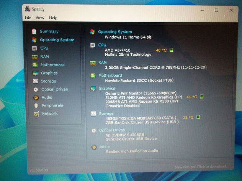Click the Storage drive icon in summary panel

(93, 114)
